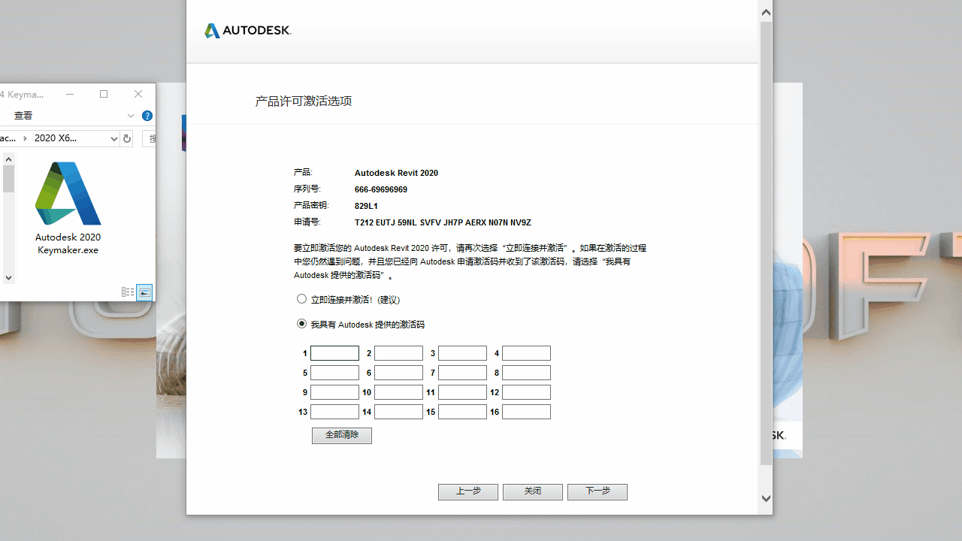Select 我具有 Autodesk 提供的激活码 radio option

pyautogui.click(x=302, y=324)
